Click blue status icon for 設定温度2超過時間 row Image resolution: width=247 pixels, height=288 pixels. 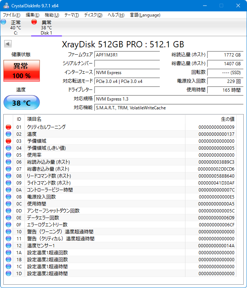click(x=8, y=273)
